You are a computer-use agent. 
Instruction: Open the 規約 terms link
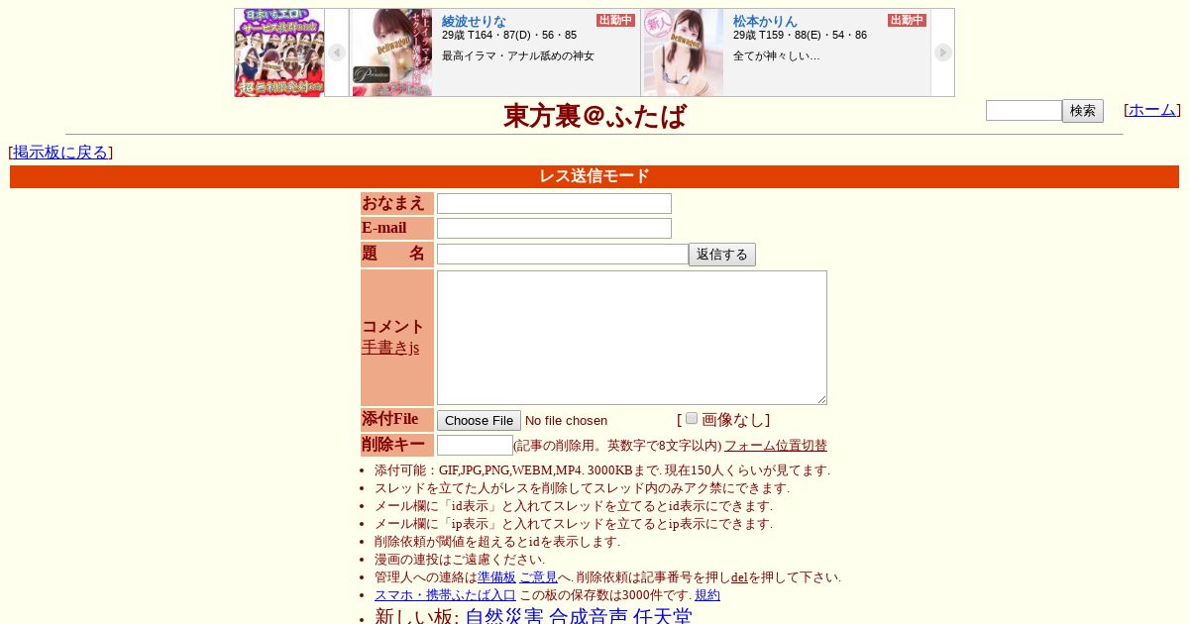click(x=707, y=595)
